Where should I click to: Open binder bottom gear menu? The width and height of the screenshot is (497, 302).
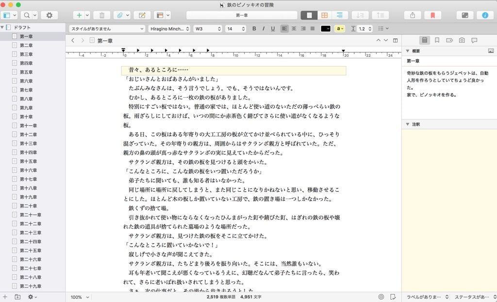coord(33,297)
